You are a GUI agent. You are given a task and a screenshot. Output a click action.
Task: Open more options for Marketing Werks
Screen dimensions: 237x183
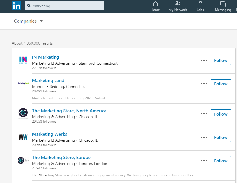point(204,137)
